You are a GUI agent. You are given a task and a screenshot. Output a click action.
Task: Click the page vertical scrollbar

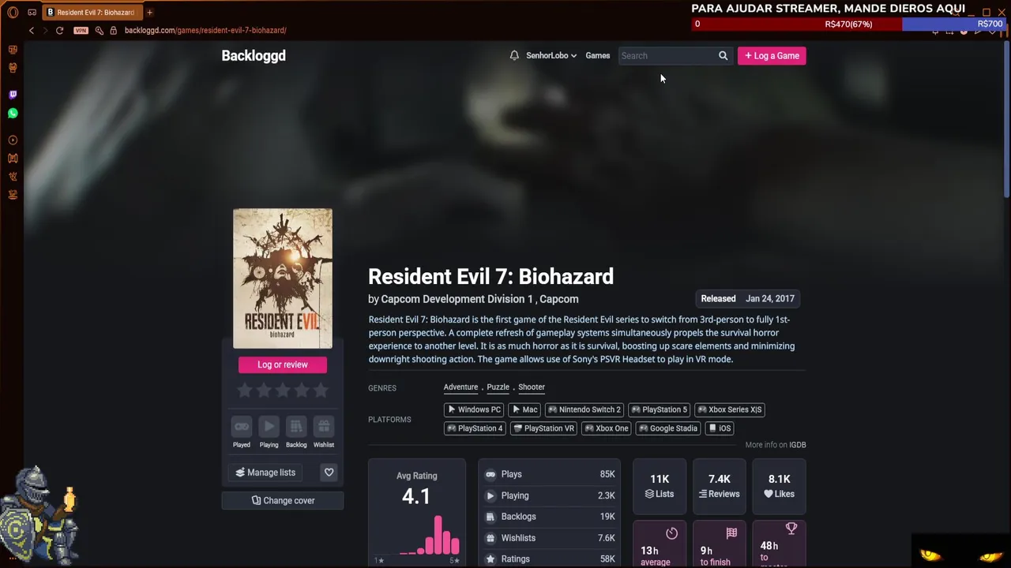coord(1006,118)
